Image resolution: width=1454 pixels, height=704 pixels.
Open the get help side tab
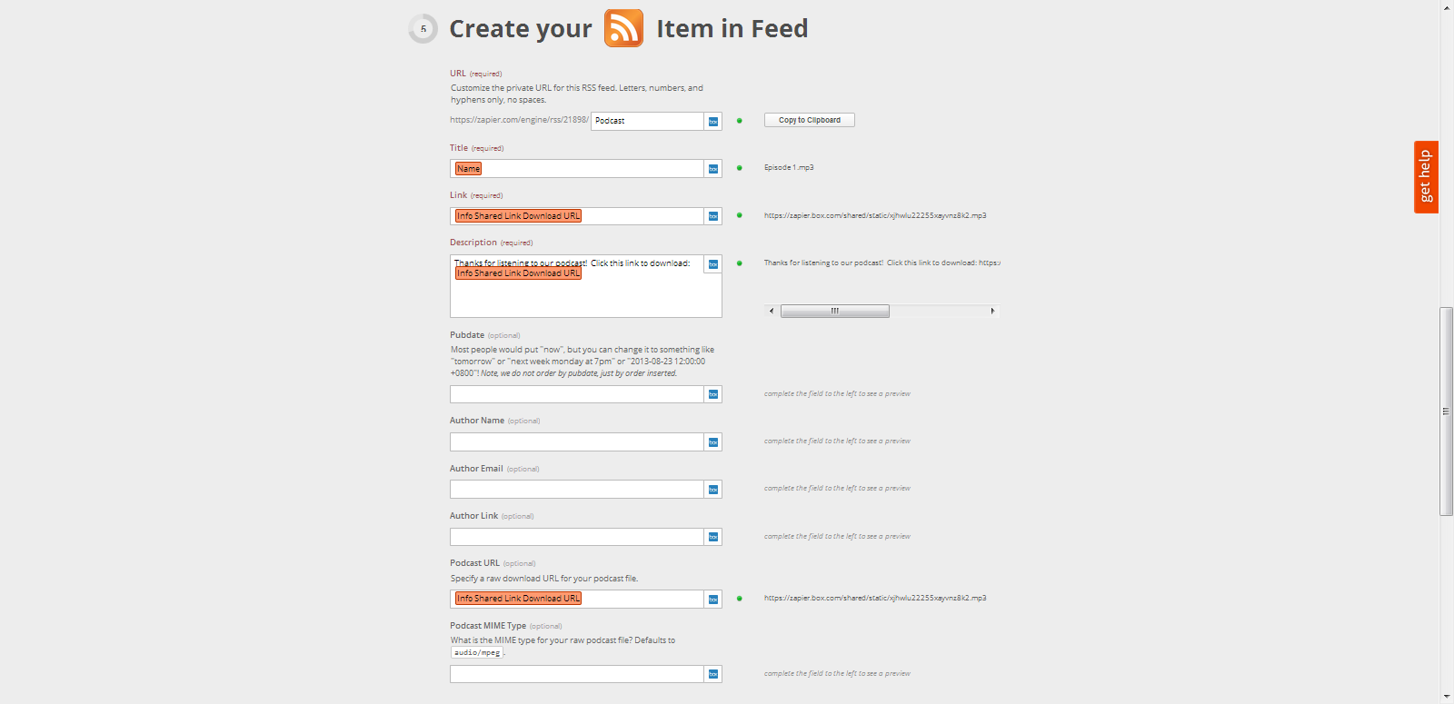pos(1426,177)
